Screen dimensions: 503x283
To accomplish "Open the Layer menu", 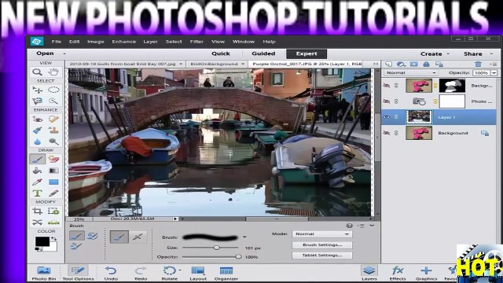I will click(150, 42).
